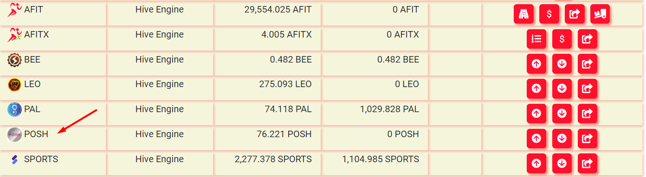The width and height of the screenshot is (646, 177).
Task: Click the LEO lion token logo
Action: [15, 85]
